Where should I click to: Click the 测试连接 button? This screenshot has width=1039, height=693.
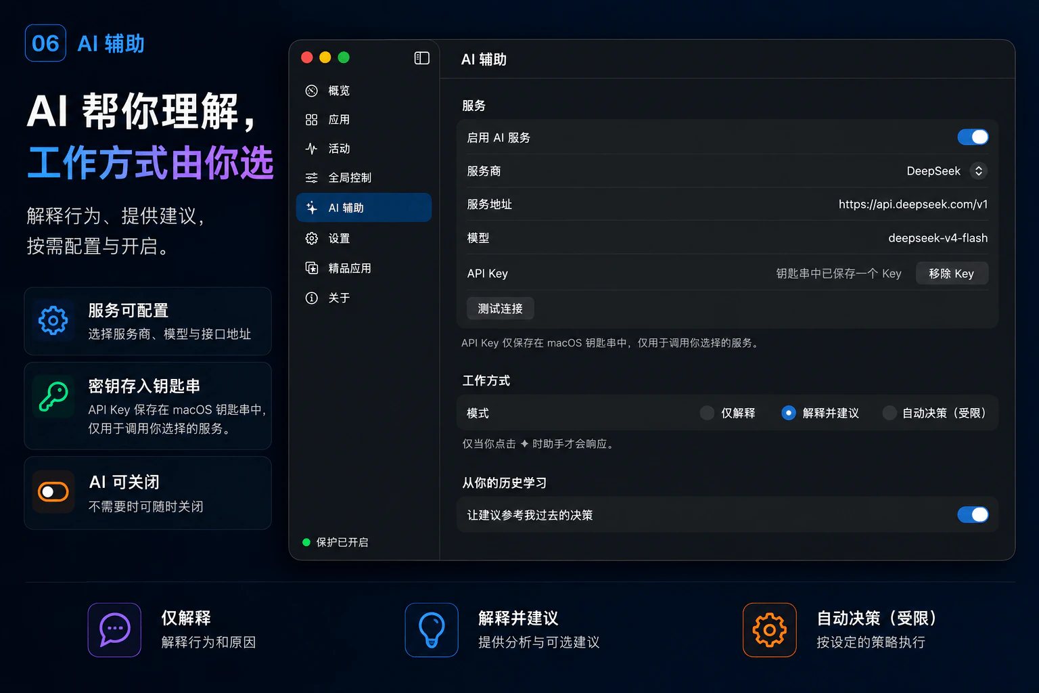pyautogui.click(x=501, y=309)
